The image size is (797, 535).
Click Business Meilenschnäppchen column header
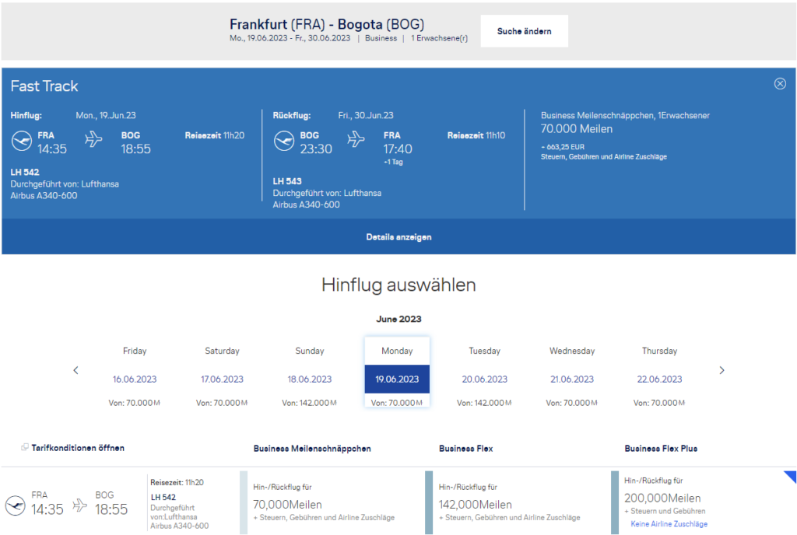coord(312,449)
